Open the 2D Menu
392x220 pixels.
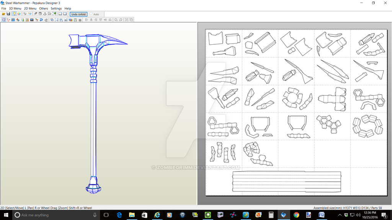30,8
